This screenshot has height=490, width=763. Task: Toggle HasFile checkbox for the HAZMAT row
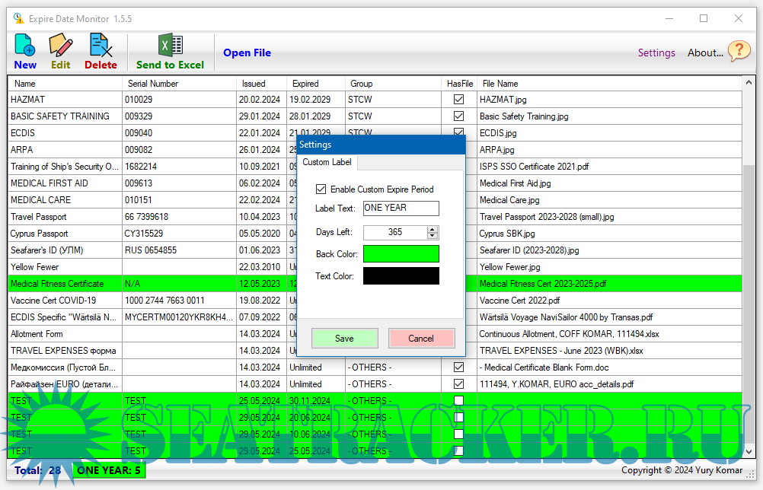coord(458,100)
